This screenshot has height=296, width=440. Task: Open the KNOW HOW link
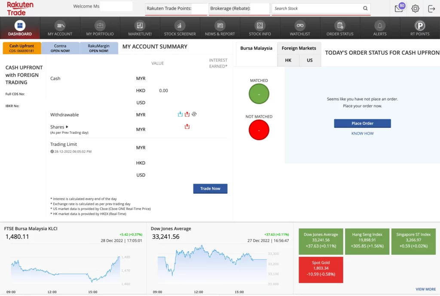pos(362,133)
